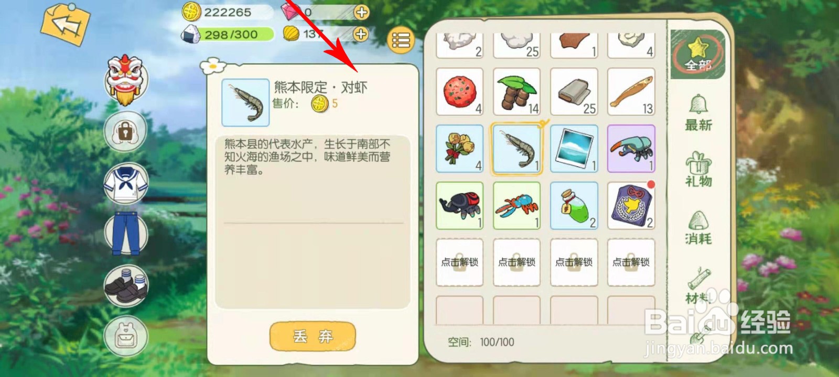
Task: Select the flower bouquet inventory item
Action: point(460,148)
